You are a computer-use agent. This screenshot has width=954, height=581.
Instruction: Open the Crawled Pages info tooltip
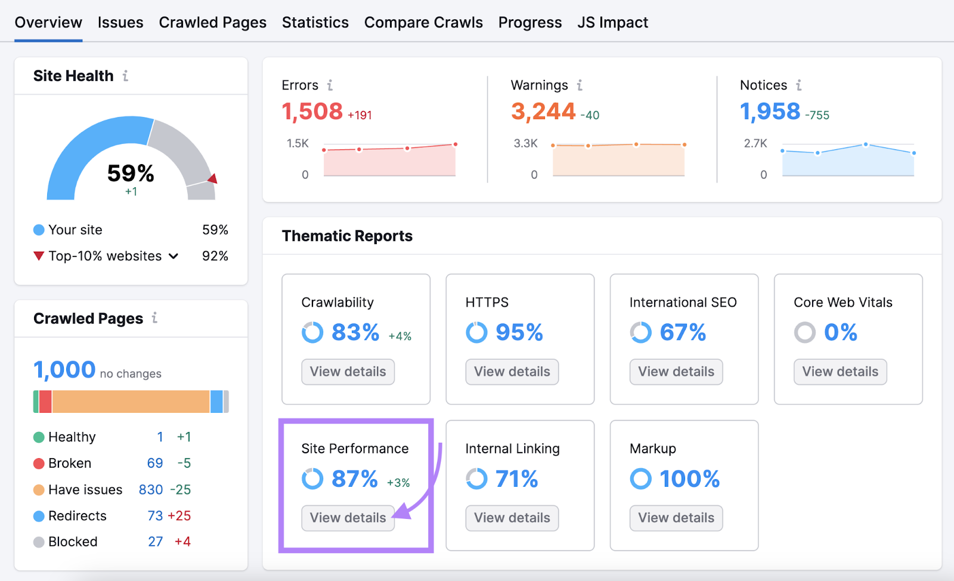(x=154, y=319)
